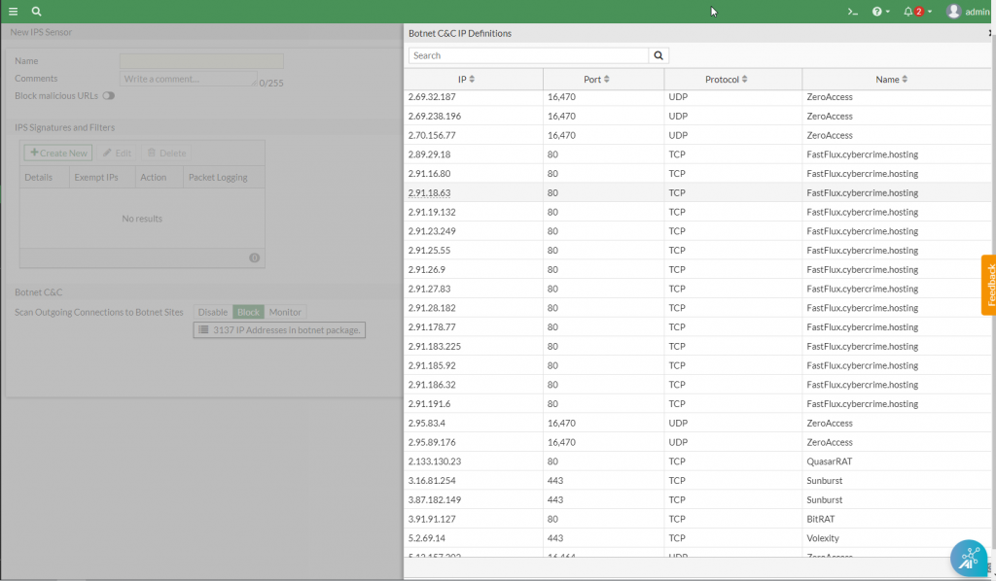Click the Search field in Botnet definitions

(528, 56)
